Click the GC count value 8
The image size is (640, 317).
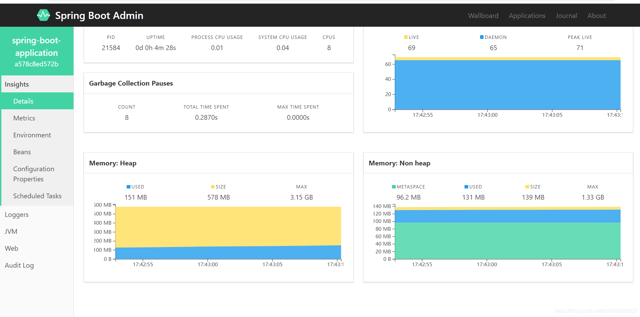127,117
